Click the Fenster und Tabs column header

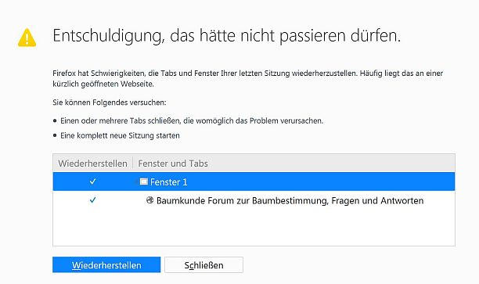click(173, 164)
